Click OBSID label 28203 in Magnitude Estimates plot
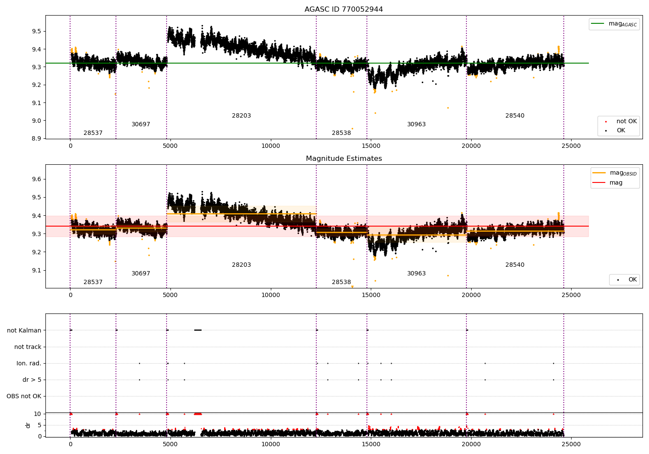Viewport: 649px width, 454px height. click(x=241, y=265)
